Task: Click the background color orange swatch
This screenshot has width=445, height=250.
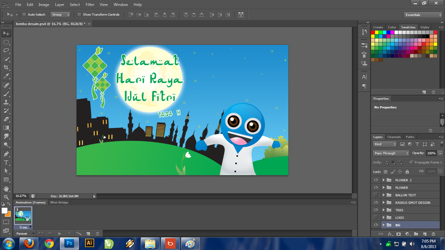Action: [x=8, y=214]
